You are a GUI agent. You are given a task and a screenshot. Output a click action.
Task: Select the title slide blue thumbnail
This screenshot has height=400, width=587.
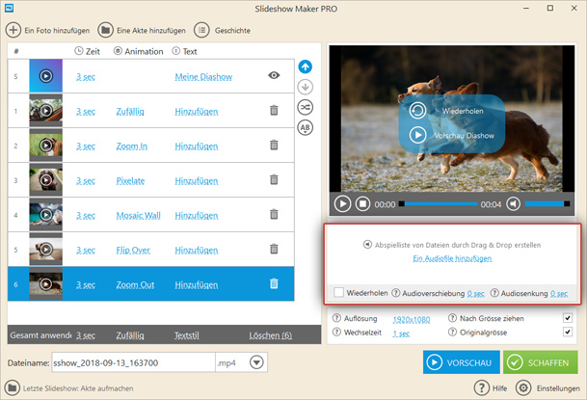tap(46, 76)
